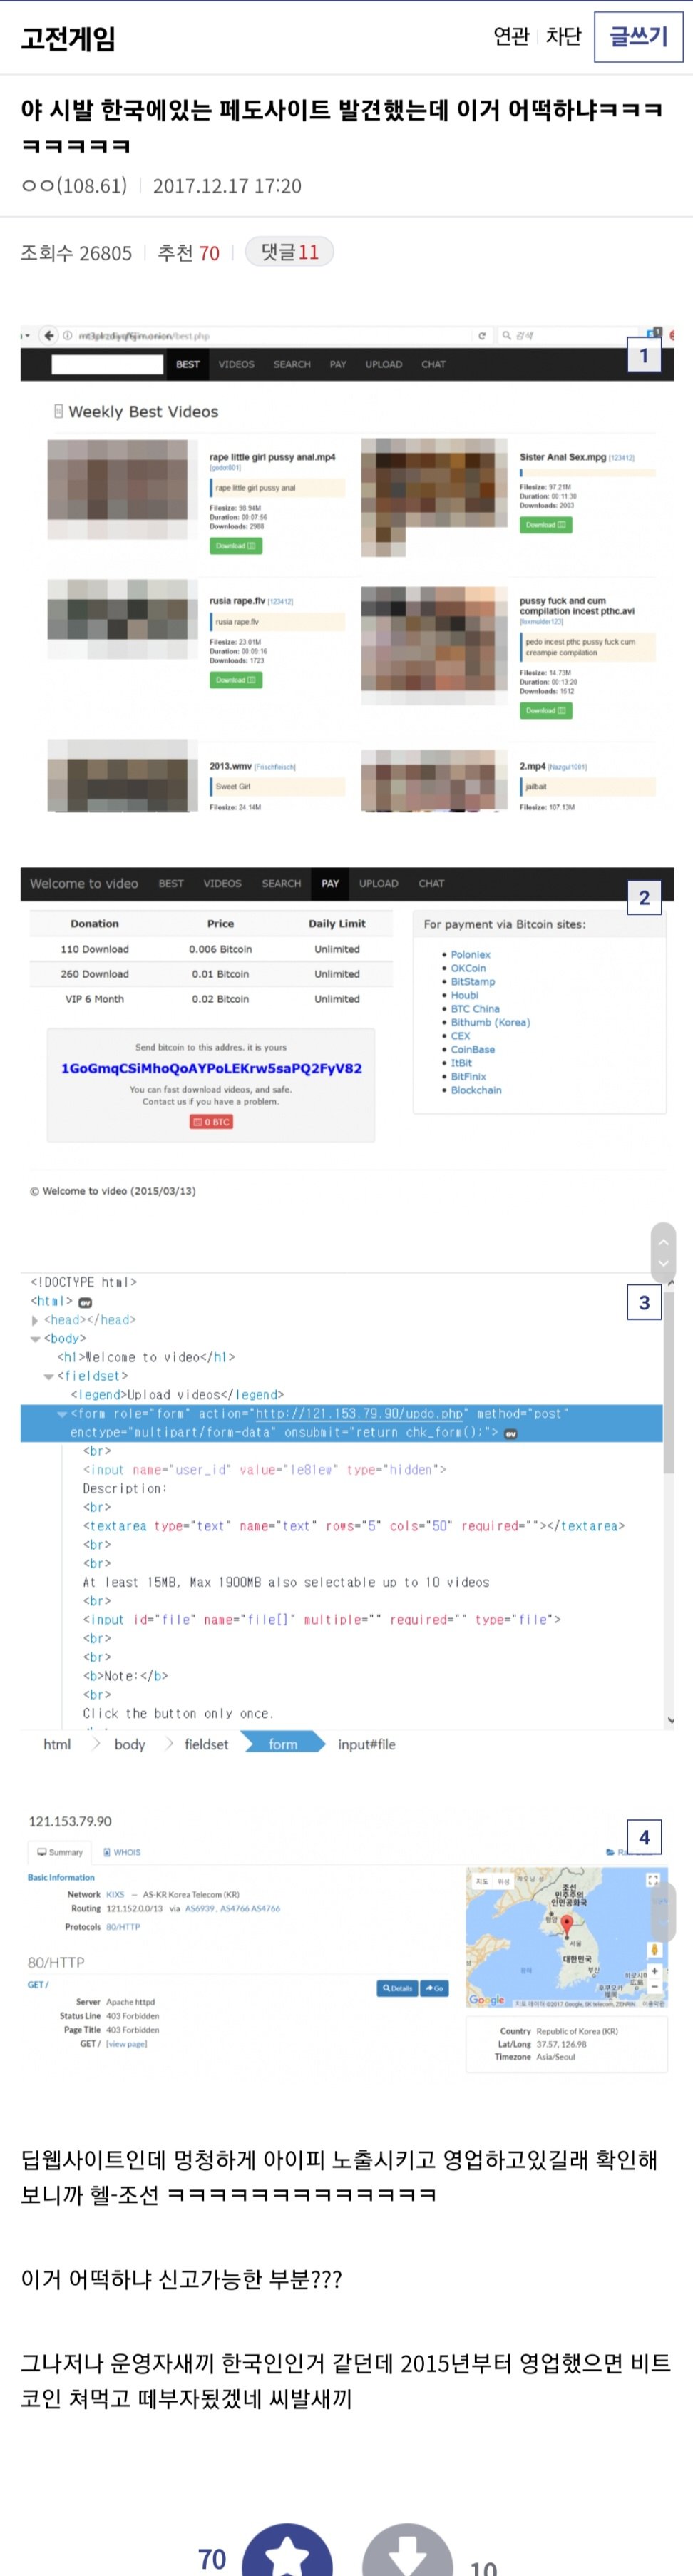Click the browser back arrow icon
This screenshot has width=693, height=2576.
tap(48, 335)
